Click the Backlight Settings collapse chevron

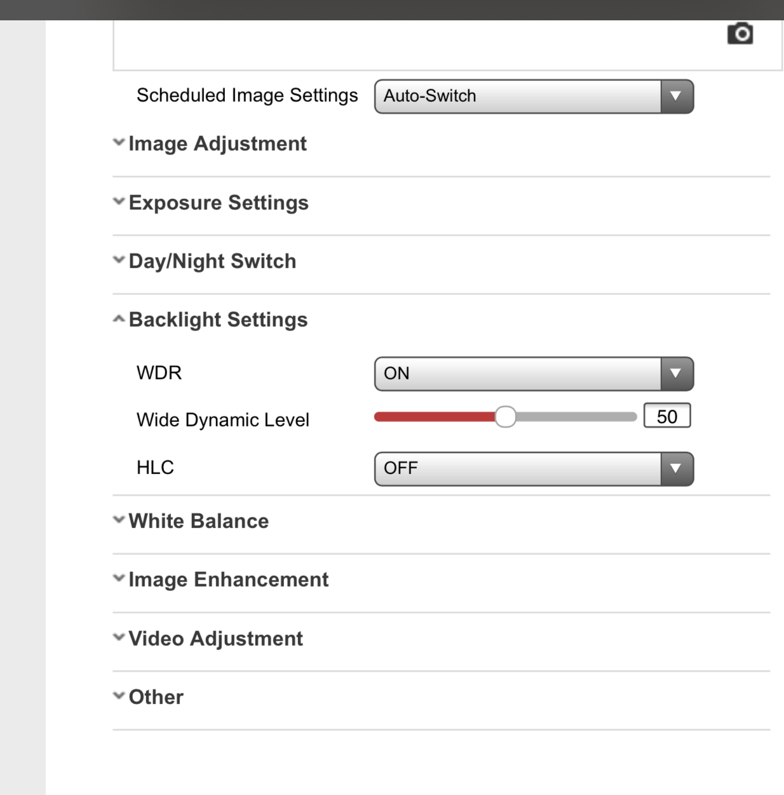pos(119,319)
